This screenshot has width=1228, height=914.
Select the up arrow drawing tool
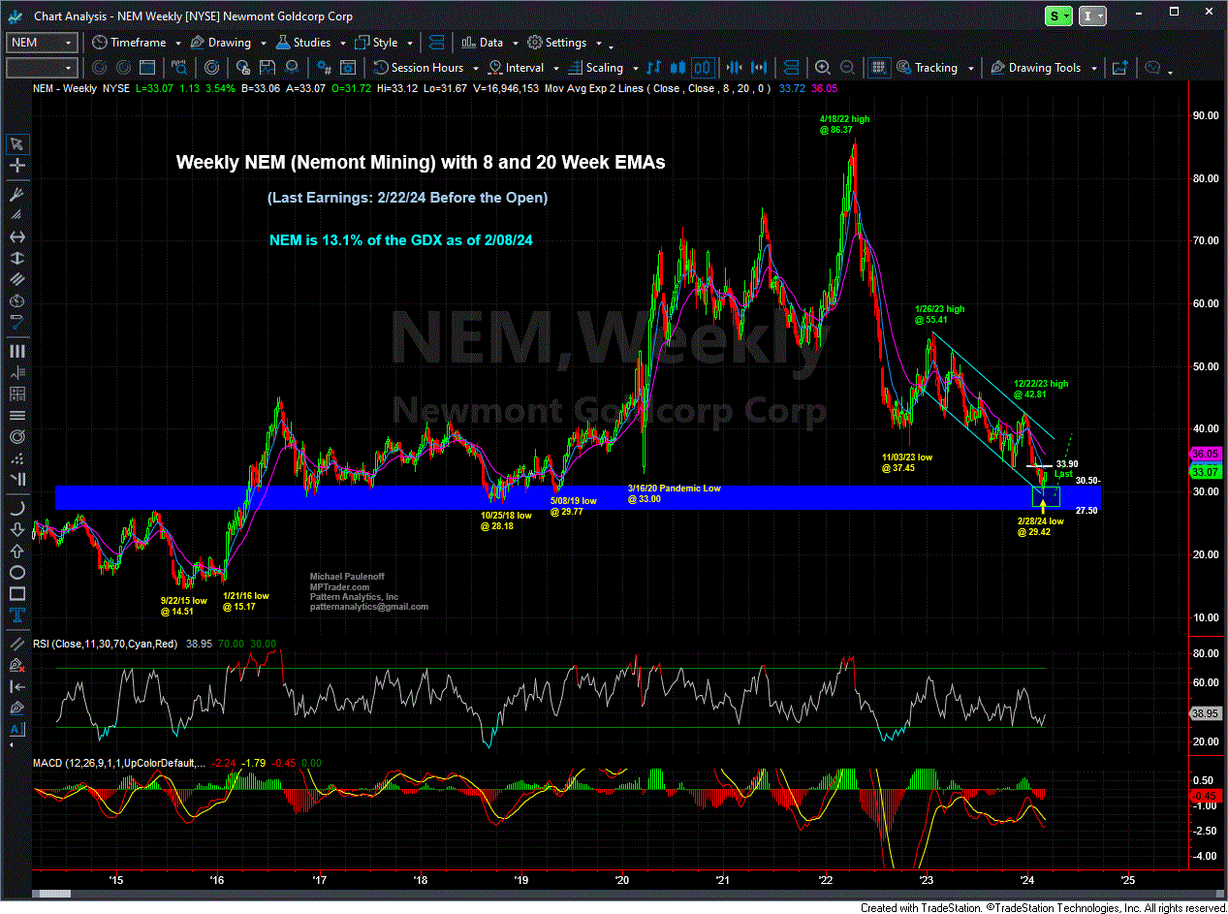point(16,550)
